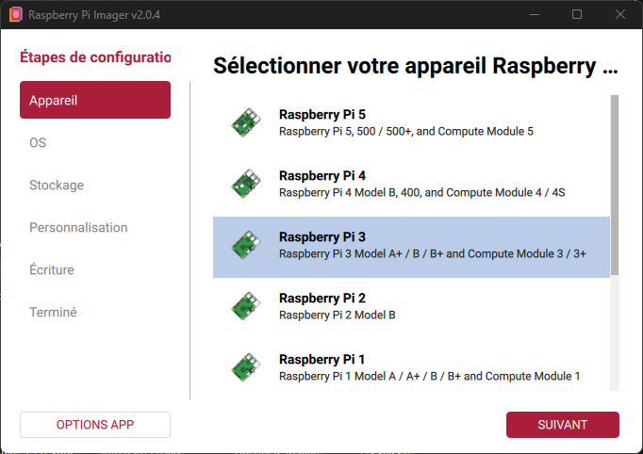The height and width of the screenshot is (454, 643).
Task: Click the Raspberry Pi 2 board icon
Action: click(x=247, y=306)
